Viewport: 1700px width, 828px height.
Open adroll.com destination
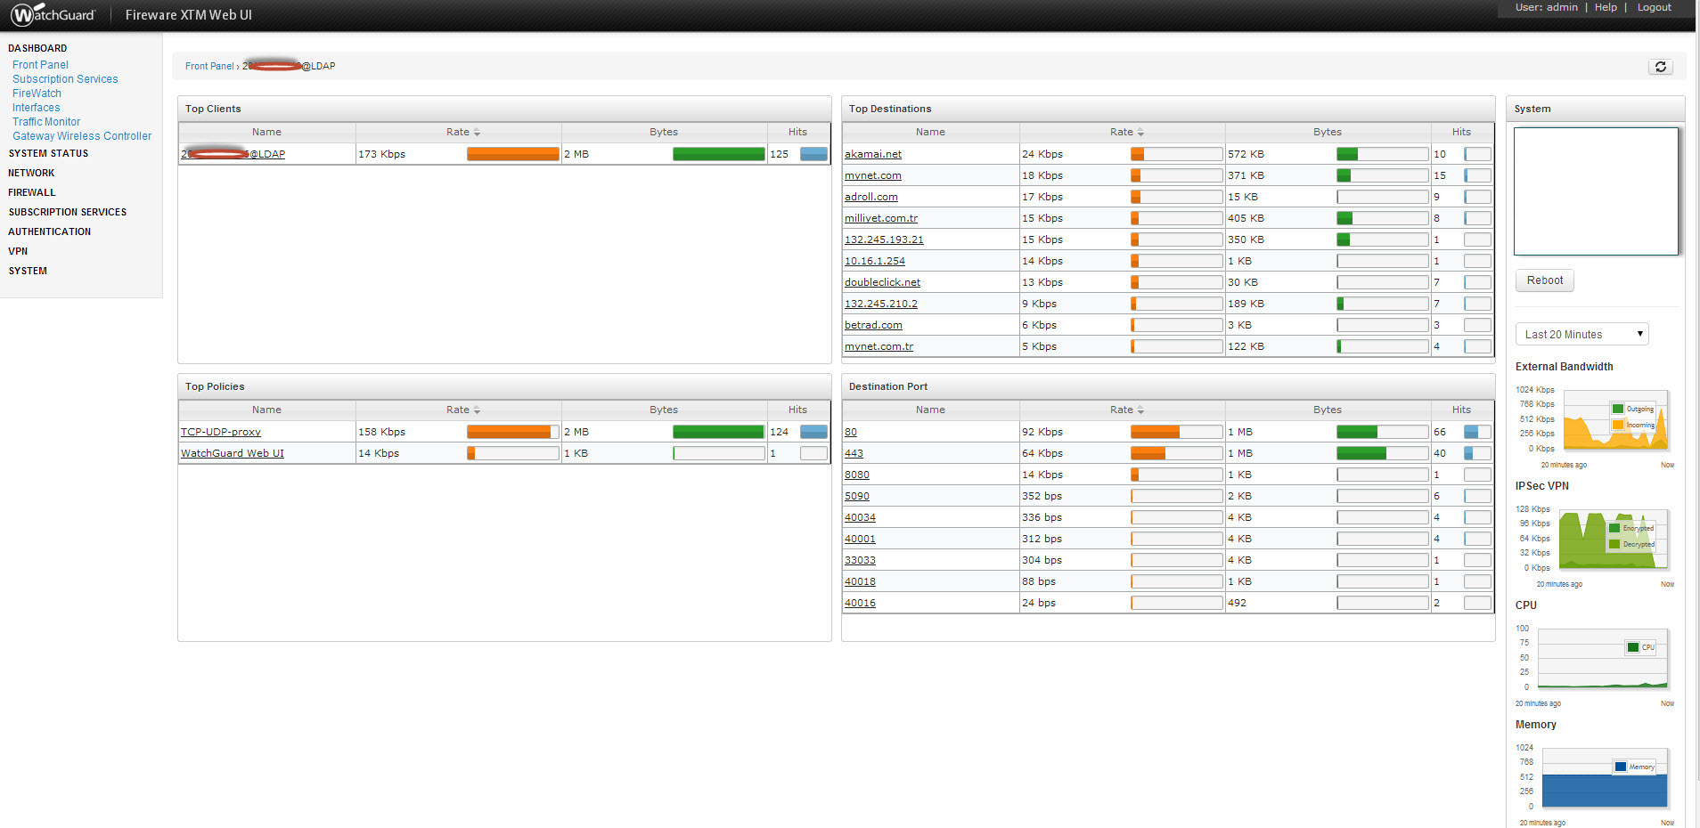871,197
